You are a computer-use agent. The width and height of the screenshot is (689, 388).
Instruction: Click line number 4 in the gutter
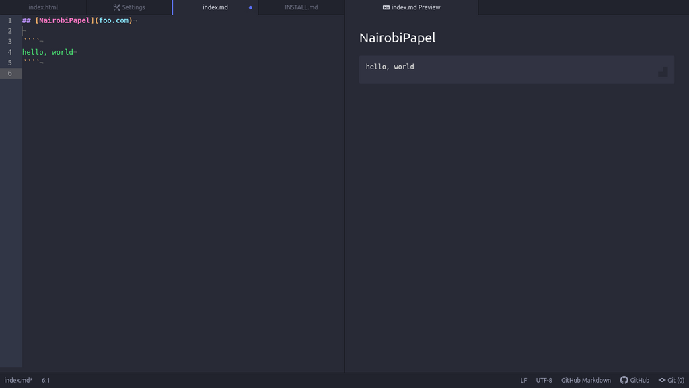9,52
